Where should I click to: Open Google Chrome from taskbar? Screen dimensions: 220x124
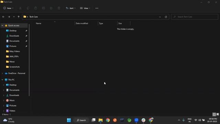point(108,120)
